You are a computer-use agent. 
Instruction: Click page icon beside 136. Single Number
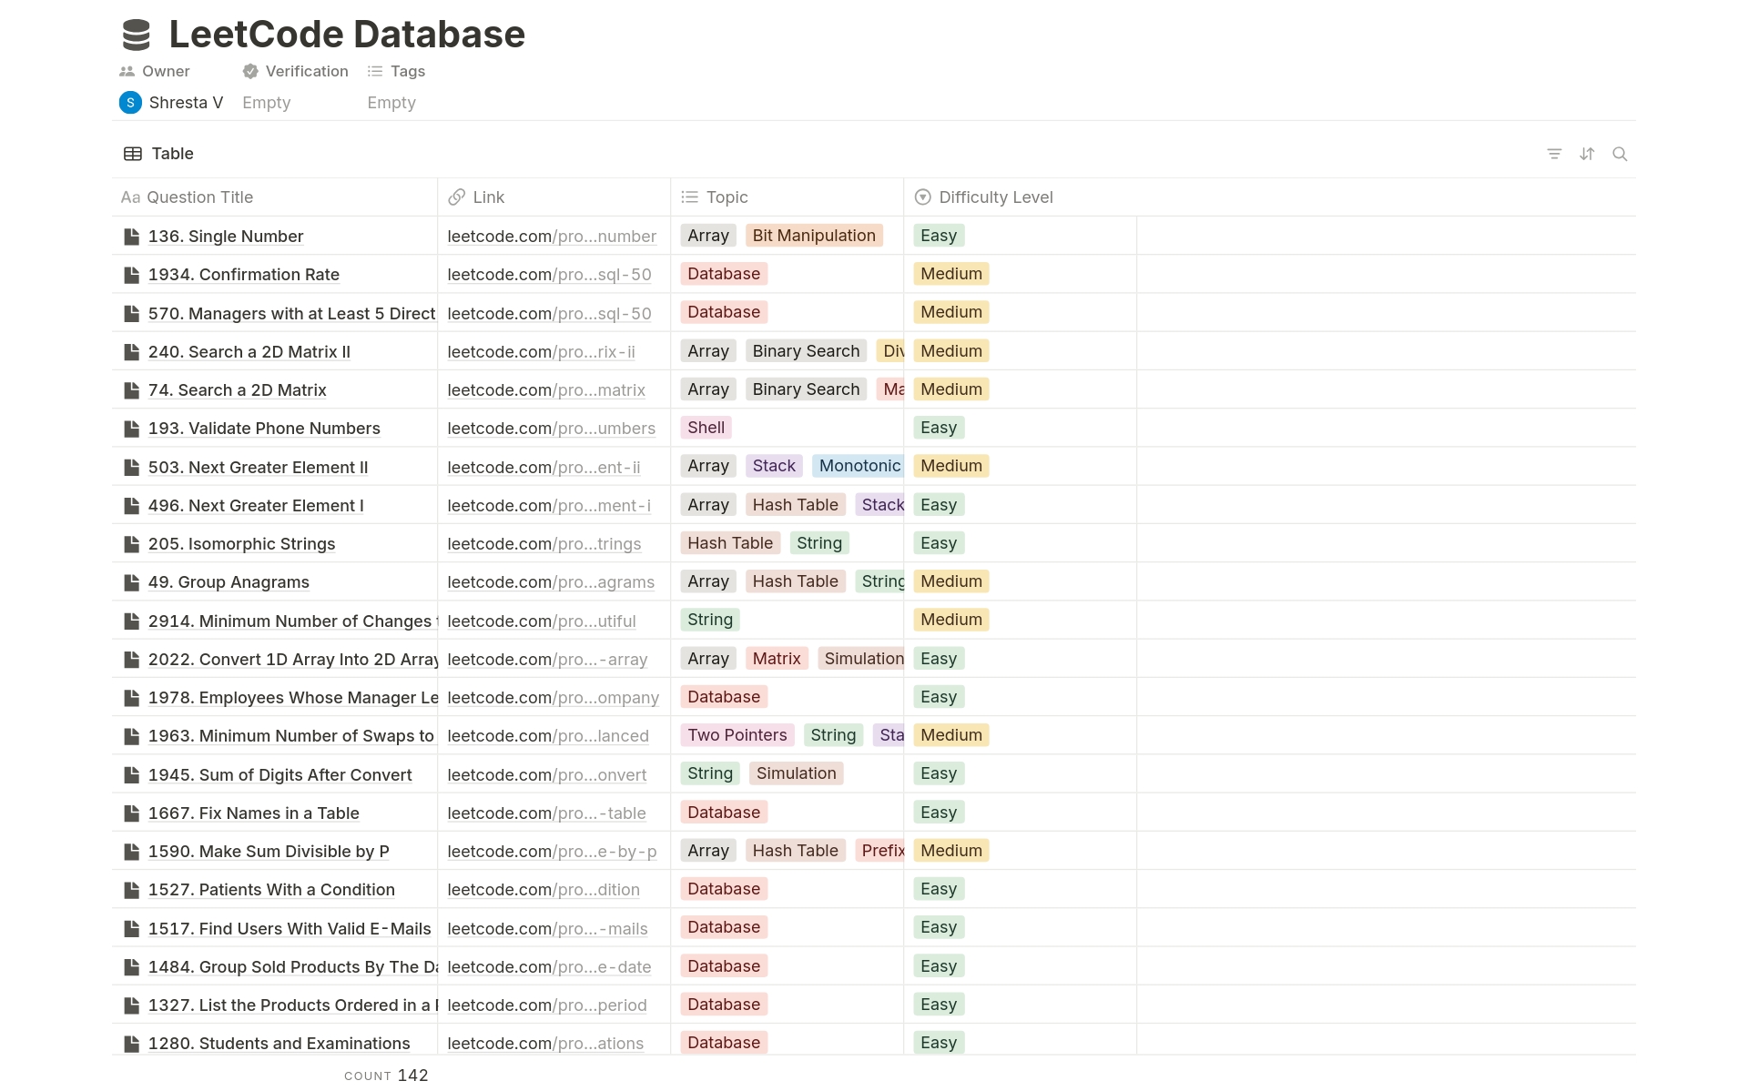132,237
